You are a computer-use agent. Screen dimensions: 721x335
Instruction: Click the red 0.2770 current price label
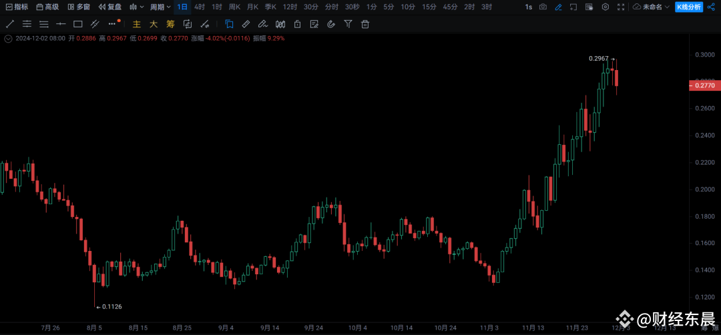point(704,85)
